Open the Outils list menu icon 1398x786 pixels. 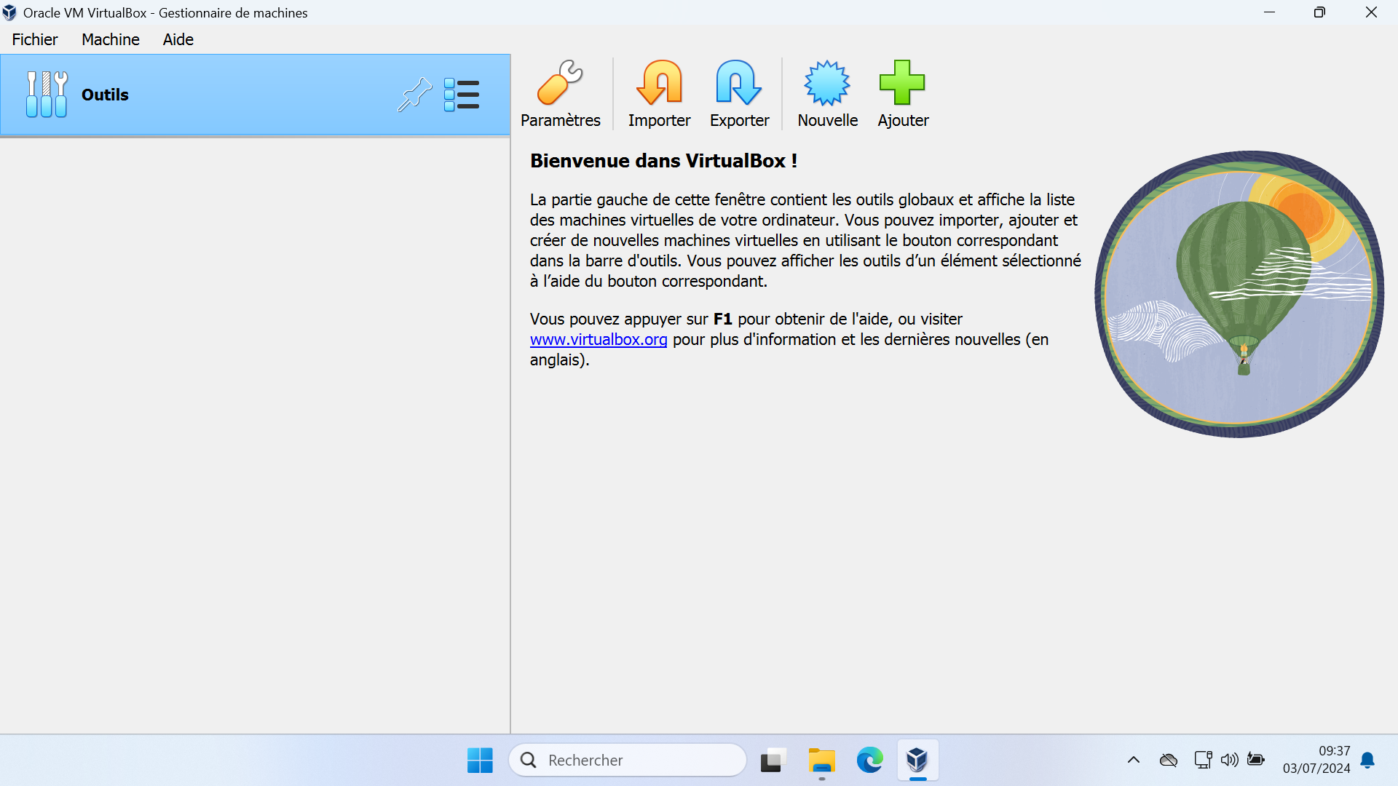[x=462, y=95]
